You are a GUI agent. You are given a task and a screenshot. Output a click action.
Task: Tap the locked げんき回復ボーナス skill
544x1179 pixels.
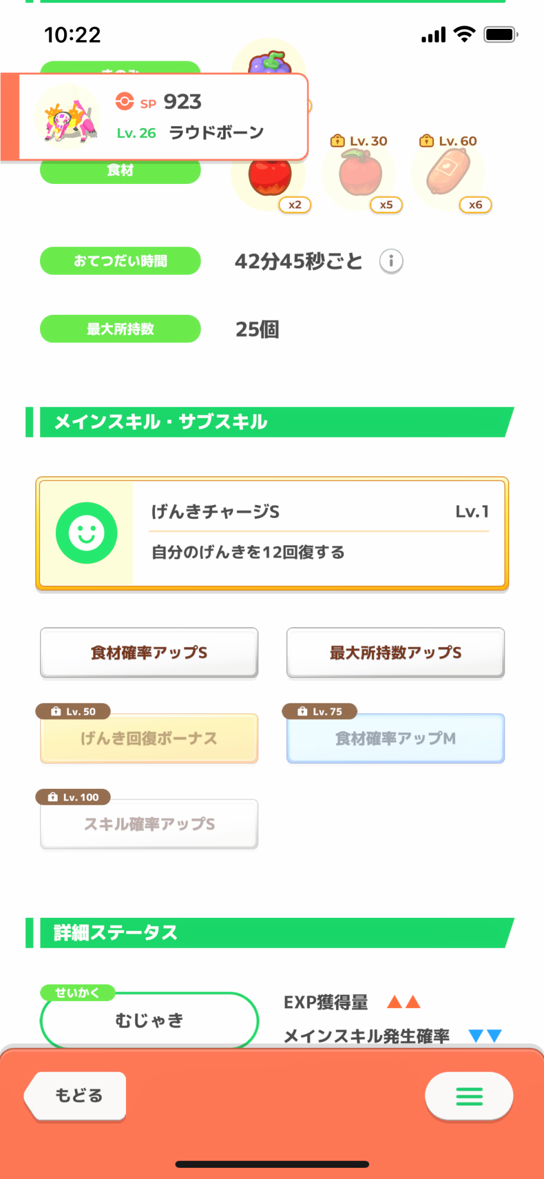coord(149,738)
